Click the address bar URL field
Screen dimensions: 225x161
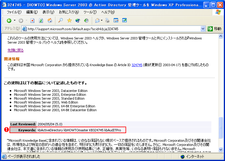click(x=113, y=29)
